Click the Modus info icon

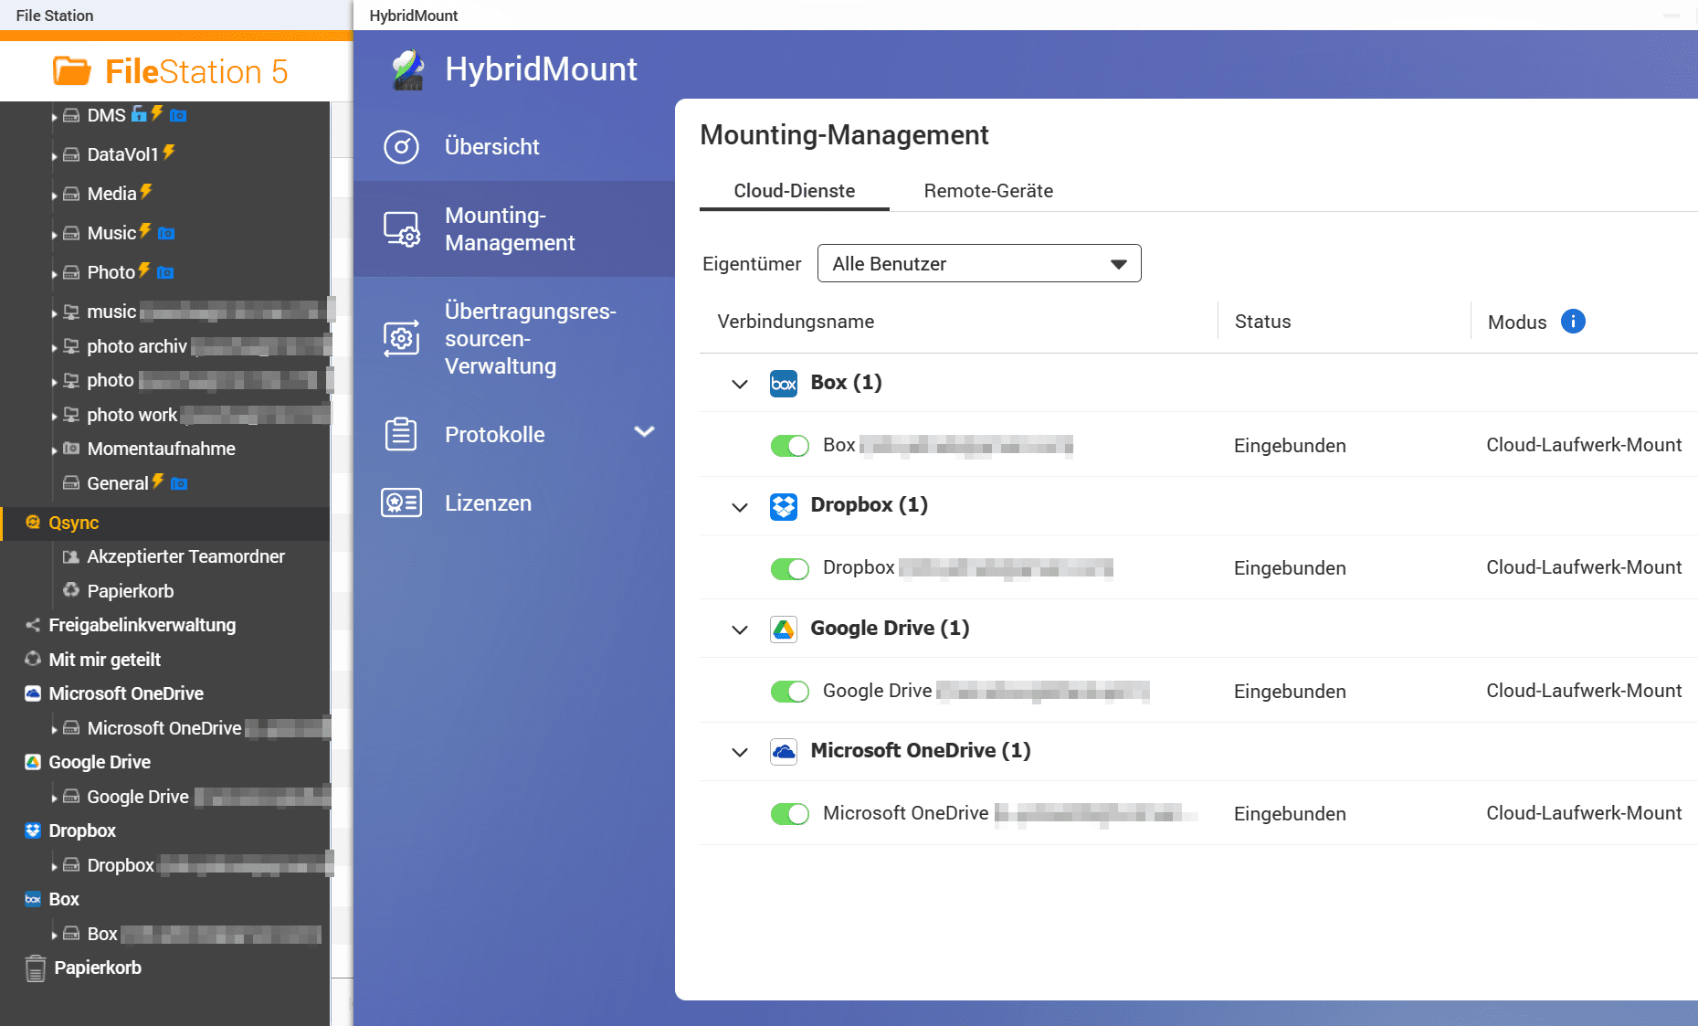1573,322
